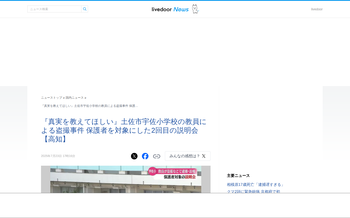Open the article video thumbnail image
The width and height of the screenshot is (350, 218).
coord(126,179)
